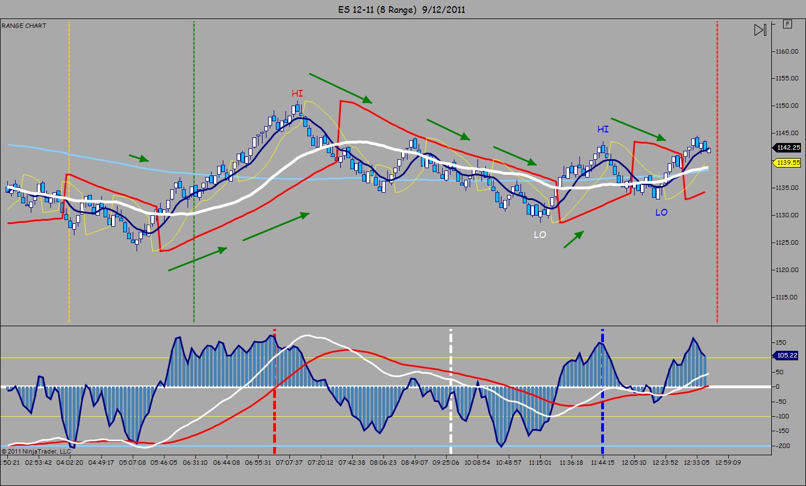This screenshot has width=806, height=486.
Task: Click the 11:15:01 time axis label
Action: 540,463
